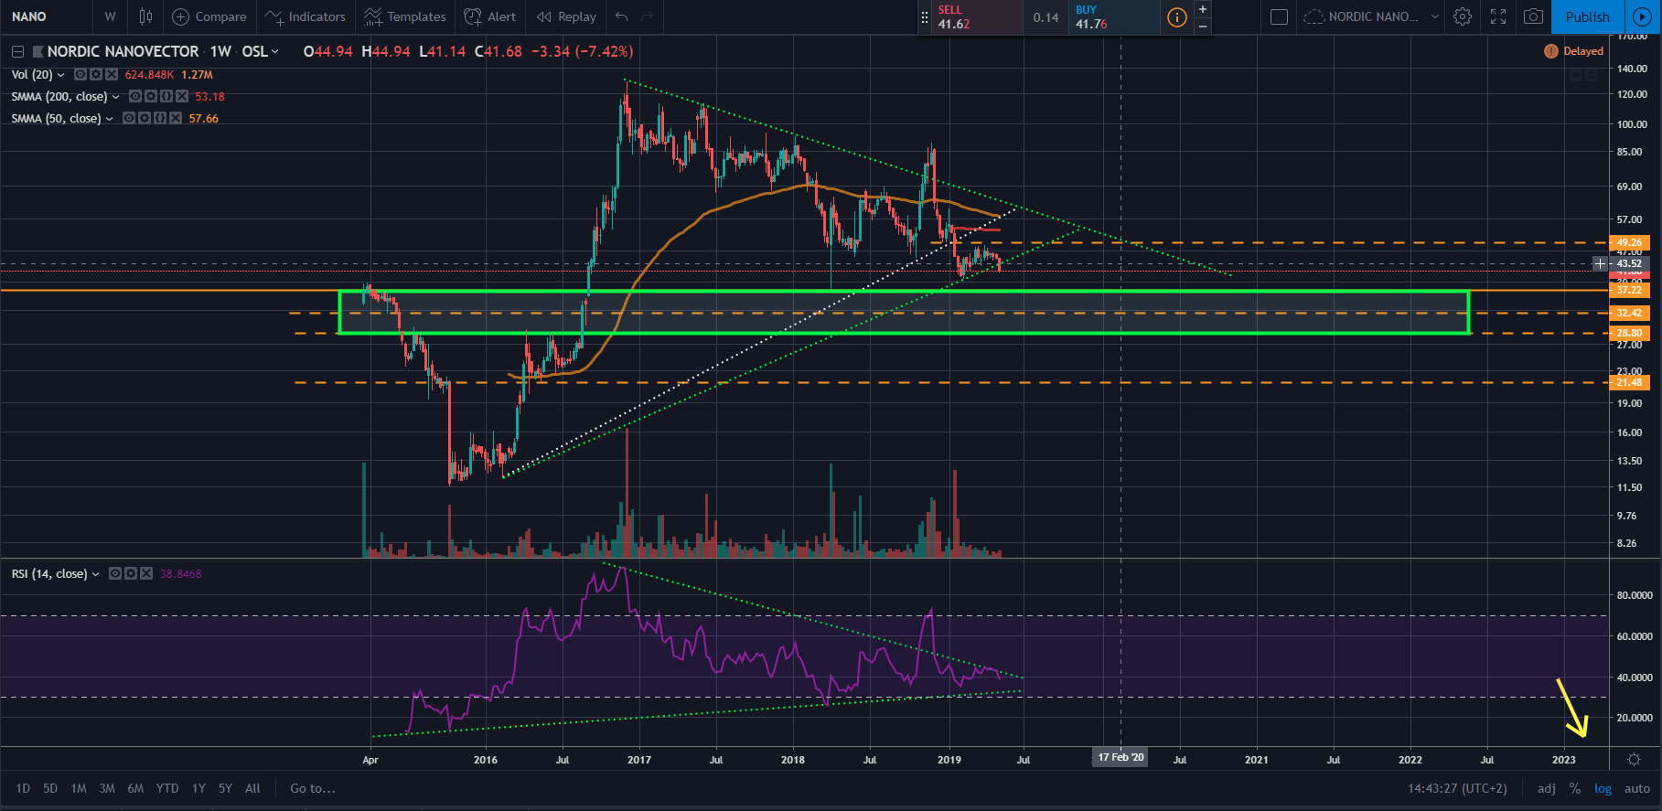Change the W timeframe interval
This screenshot has width=1662, height=811.
click(x=110, y=16)
